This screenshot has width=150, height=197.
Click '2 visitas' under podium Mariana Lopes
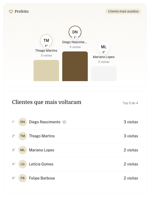click(104, 62)
